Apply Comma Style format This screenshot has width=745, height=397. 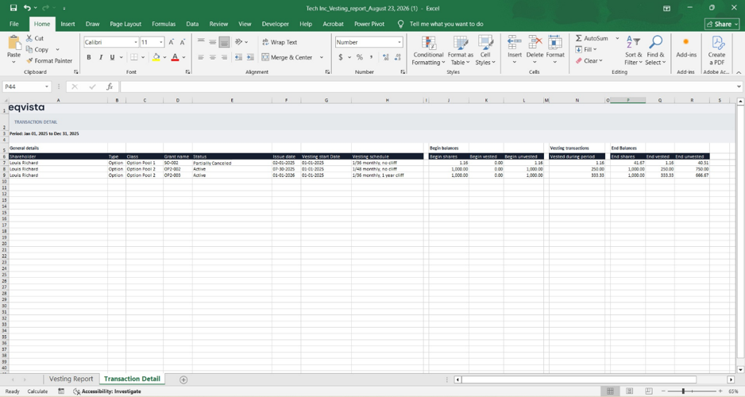(x=371, y=57)
